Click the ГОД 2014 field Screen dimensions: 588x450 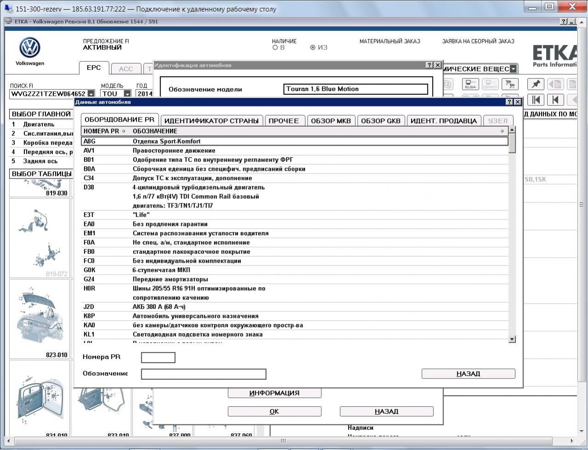point(144,94)
